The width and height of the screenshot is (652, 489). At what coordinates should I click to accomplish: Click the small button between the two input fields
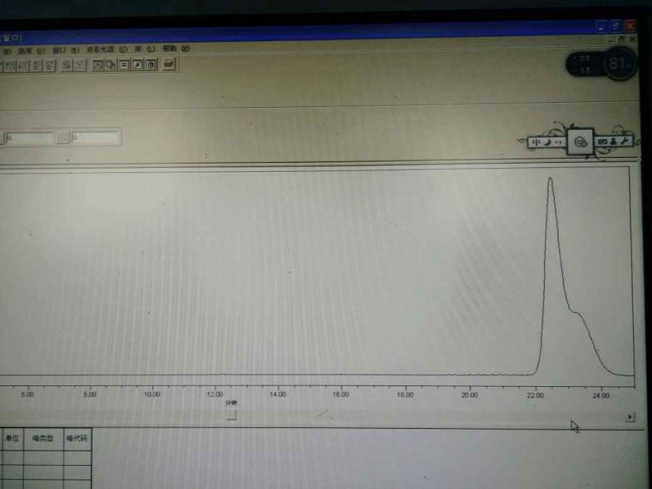pos(62,138)
